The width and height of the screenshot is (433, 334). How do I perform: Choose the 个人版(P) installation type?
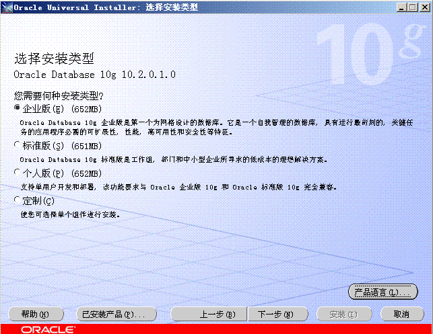(x=17, y=173)
